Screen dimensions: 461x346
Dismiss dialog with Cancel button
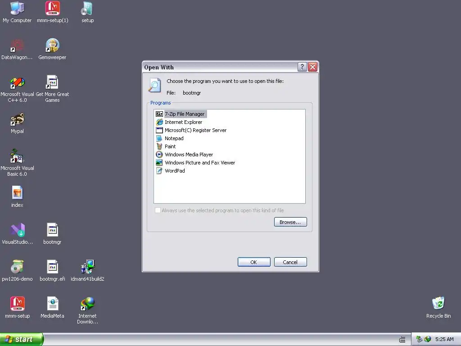(290, 262)
